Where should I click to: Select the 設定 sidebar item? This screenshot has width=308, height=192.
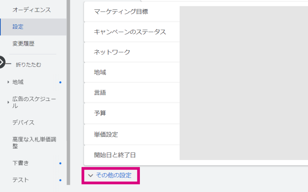(33, 27)
